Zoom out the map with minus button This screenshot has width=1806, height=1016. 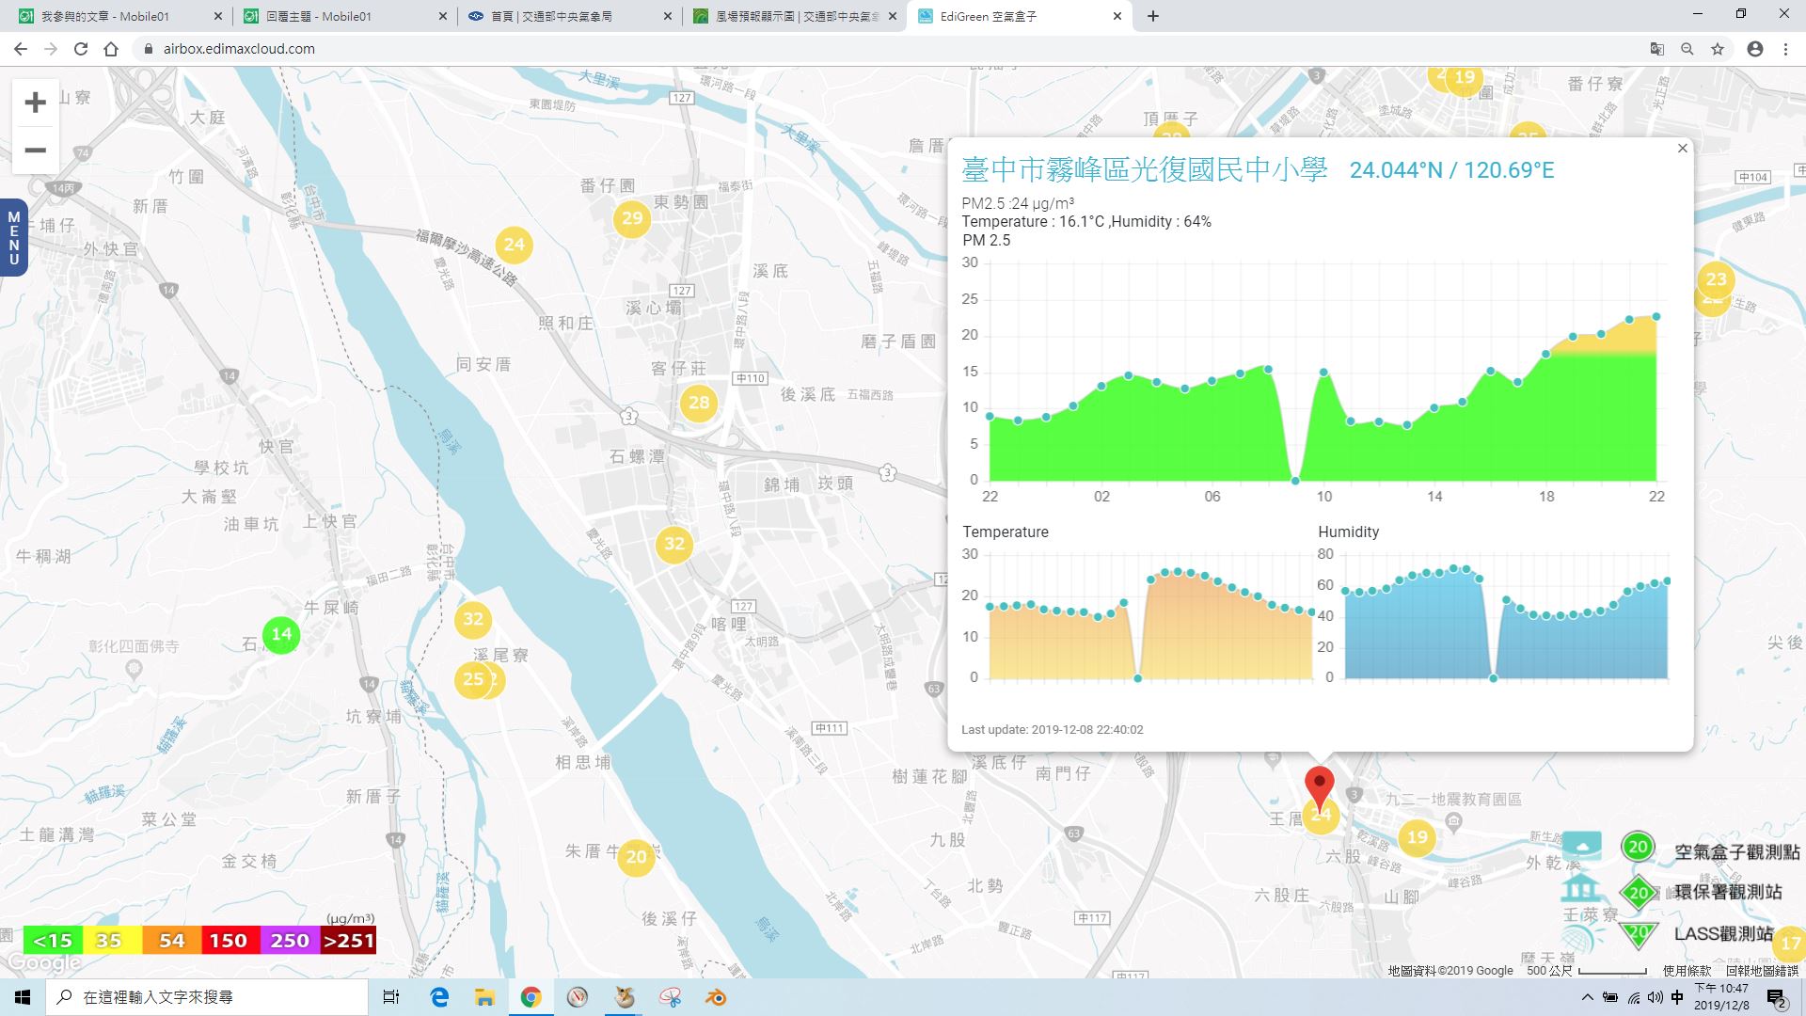coord(35,151)
